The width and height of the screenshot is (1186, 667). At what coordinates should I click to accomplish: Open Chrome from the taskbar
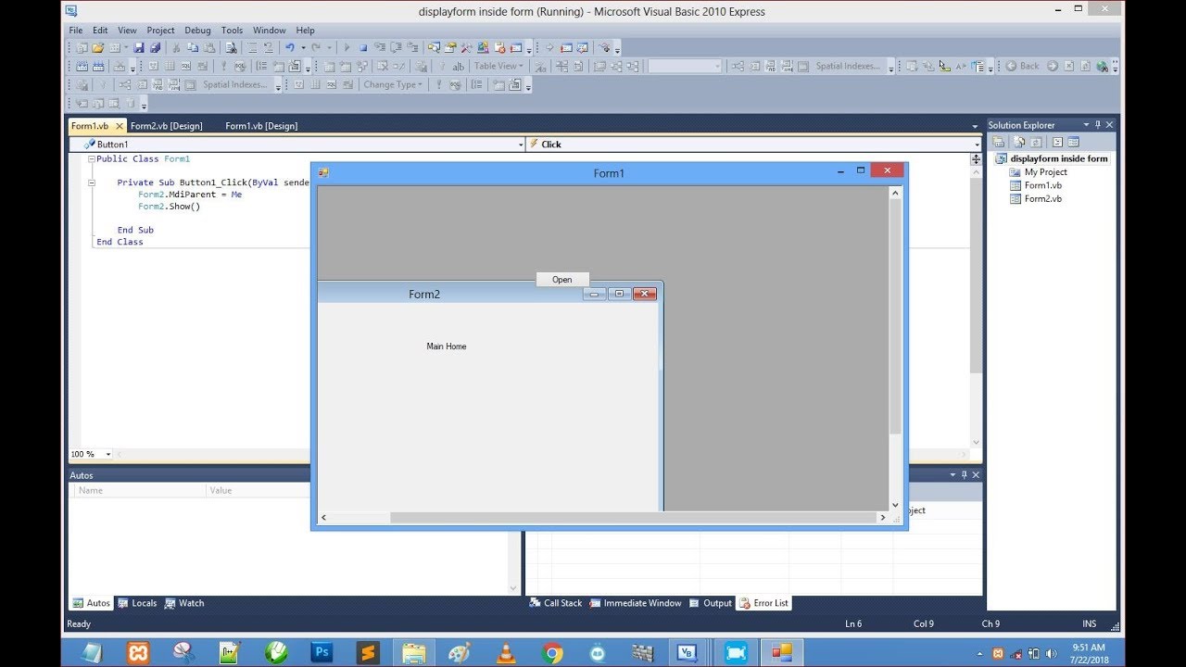point(552,653)
